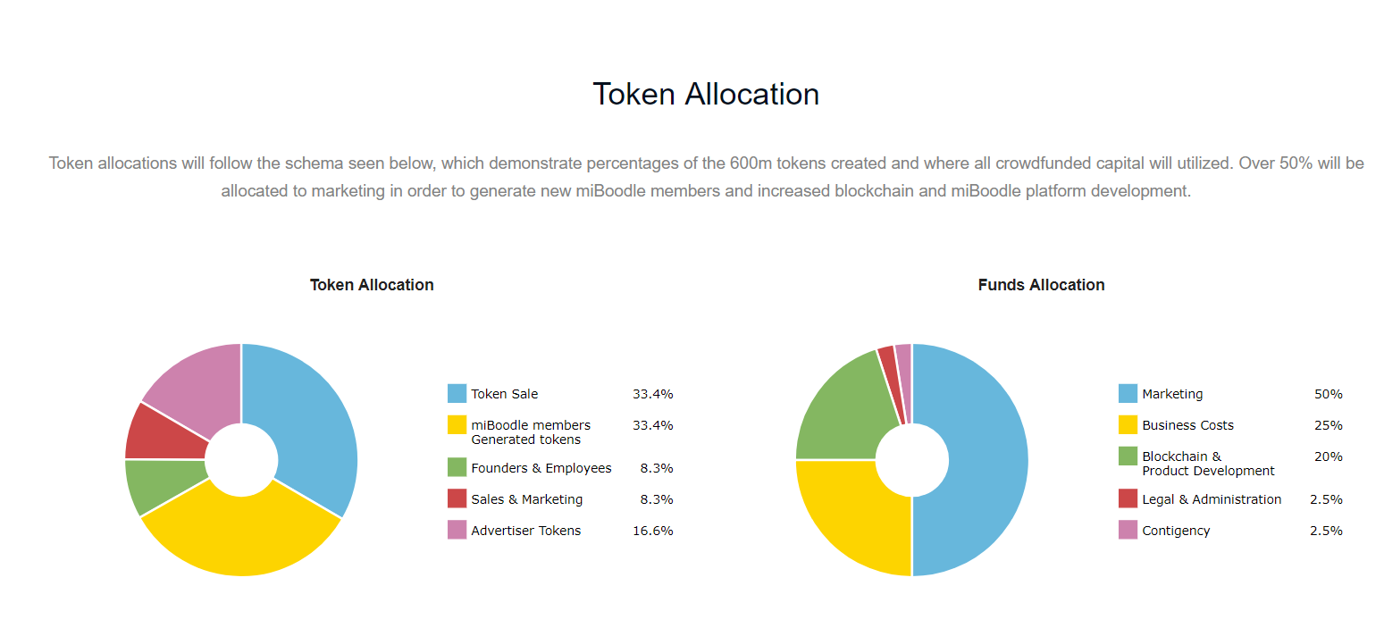Screen dimensions: 1384x628
Task: Click the green slice in Funds Allocation chart
Action: click(x=840, y=411)
